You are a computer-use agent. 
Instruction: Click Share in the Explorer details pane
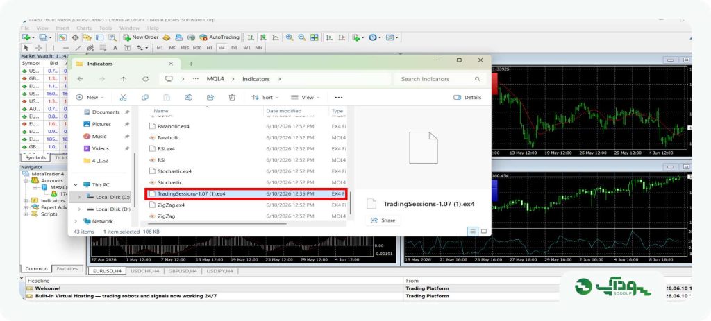click(x=383, y=220)
